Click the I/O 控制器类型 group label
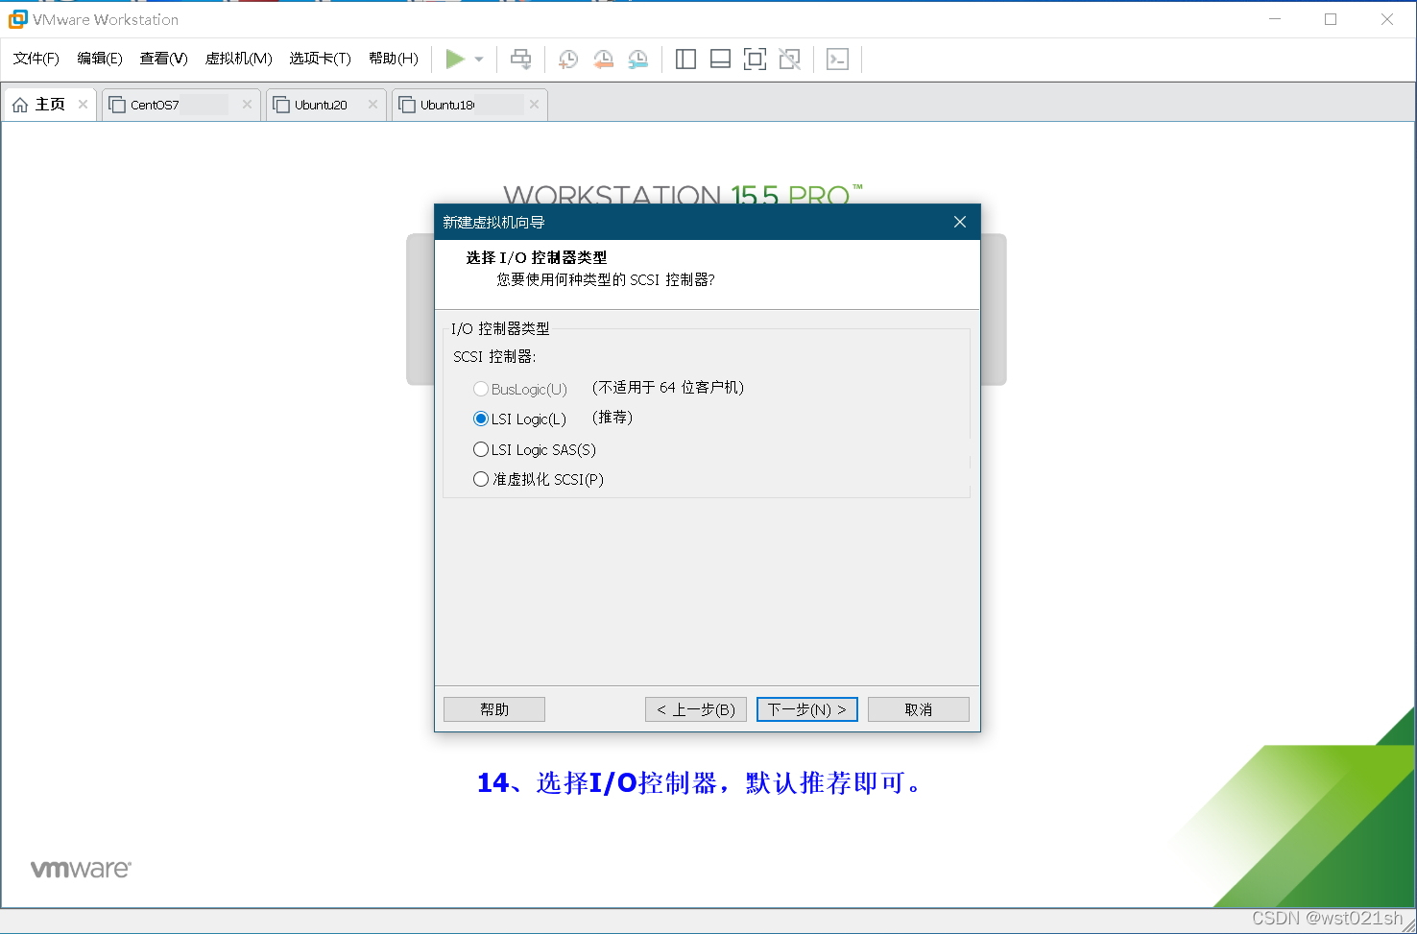This screenshot has height=934, width=1417. [500, 328]
